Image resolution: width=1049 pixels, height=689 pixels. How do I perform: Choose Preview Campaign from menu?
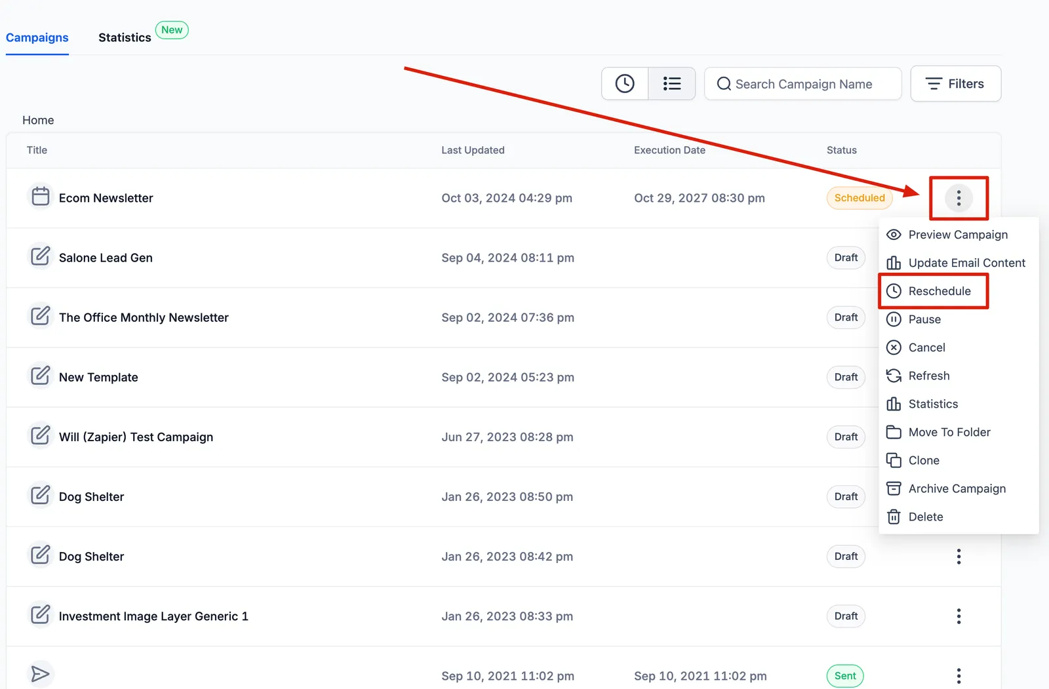click(959, 235)
